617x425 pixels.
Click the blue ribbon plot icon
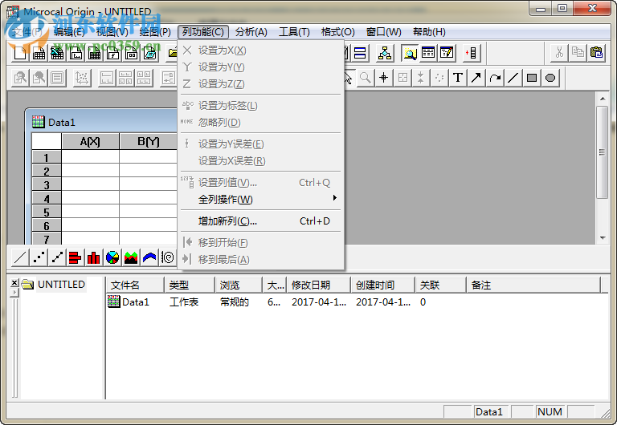tap(149, 257)
